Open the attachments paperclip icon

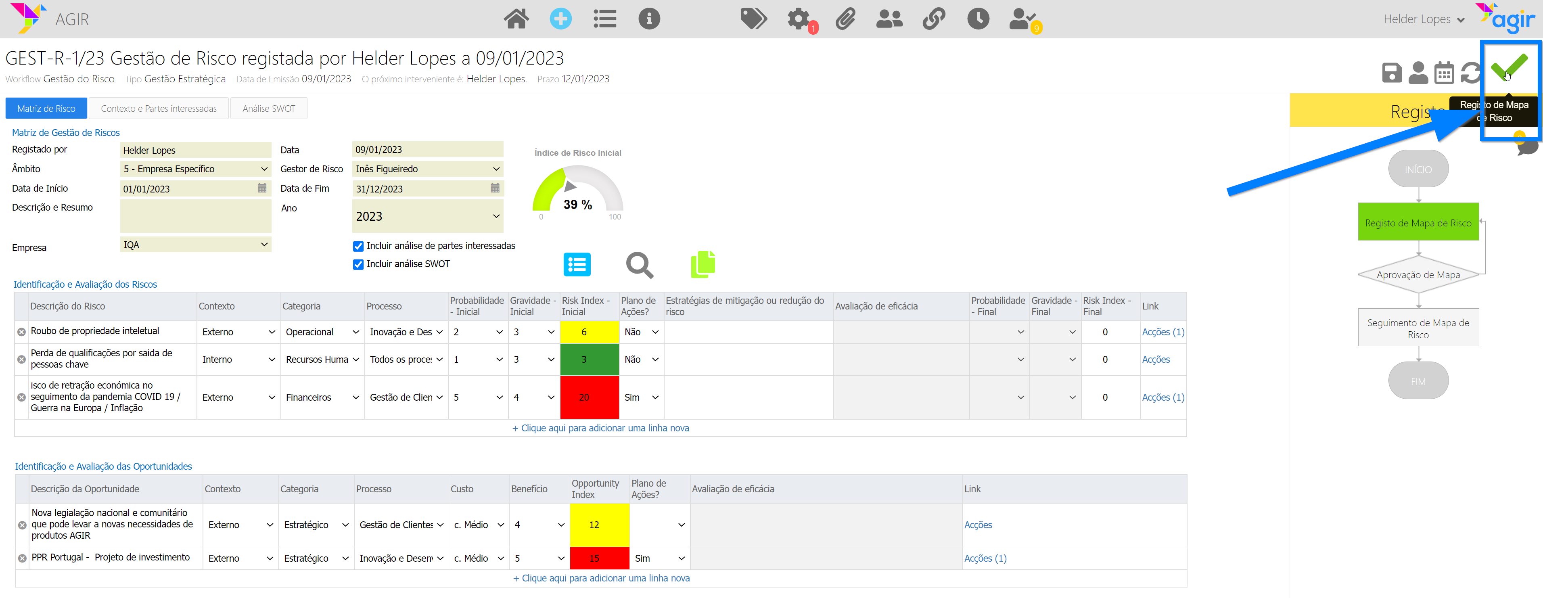(845, 19)
